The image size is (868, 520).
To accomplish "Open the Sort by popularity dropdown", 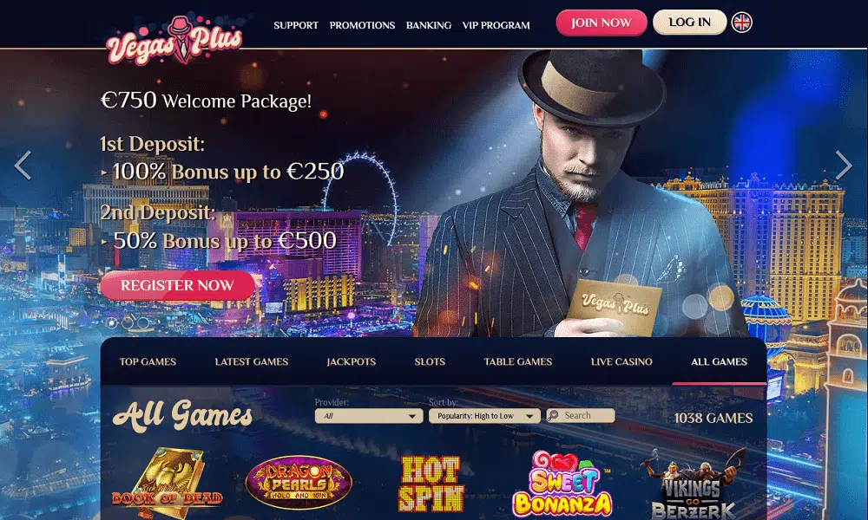I will tap(484, 416).
